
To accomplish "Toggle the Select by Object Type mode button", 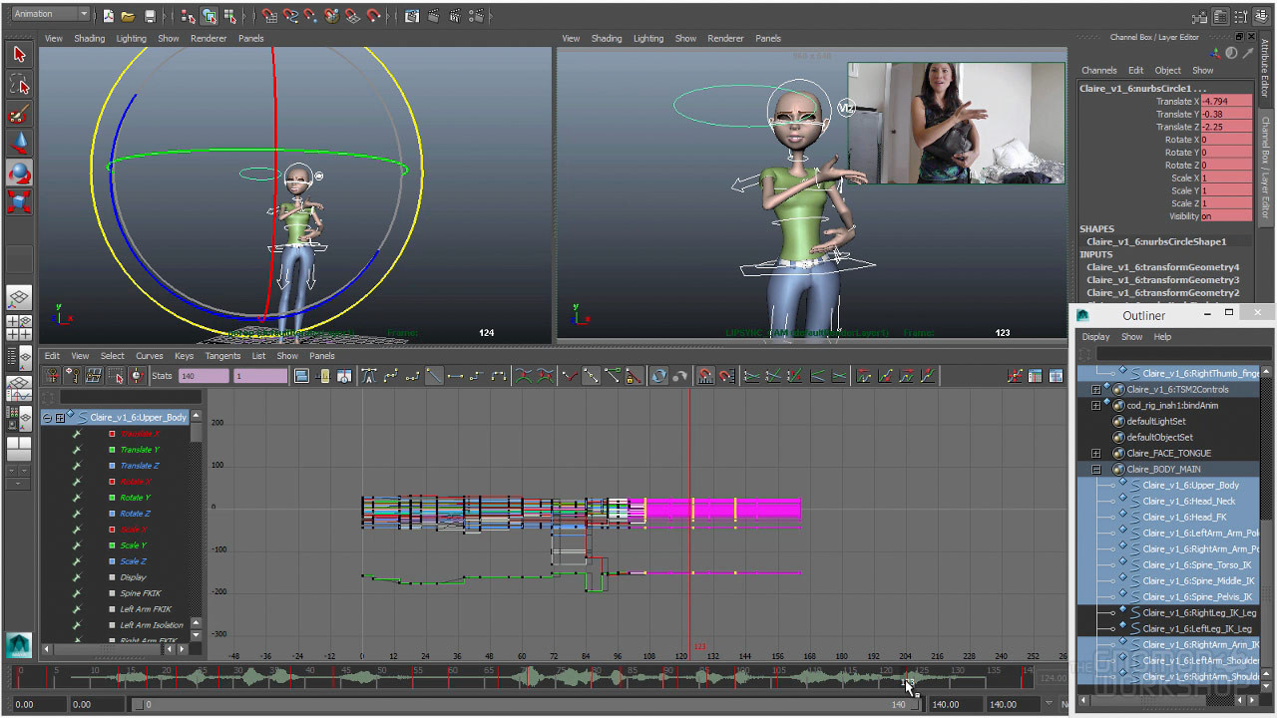I will [x=210, y=16].
